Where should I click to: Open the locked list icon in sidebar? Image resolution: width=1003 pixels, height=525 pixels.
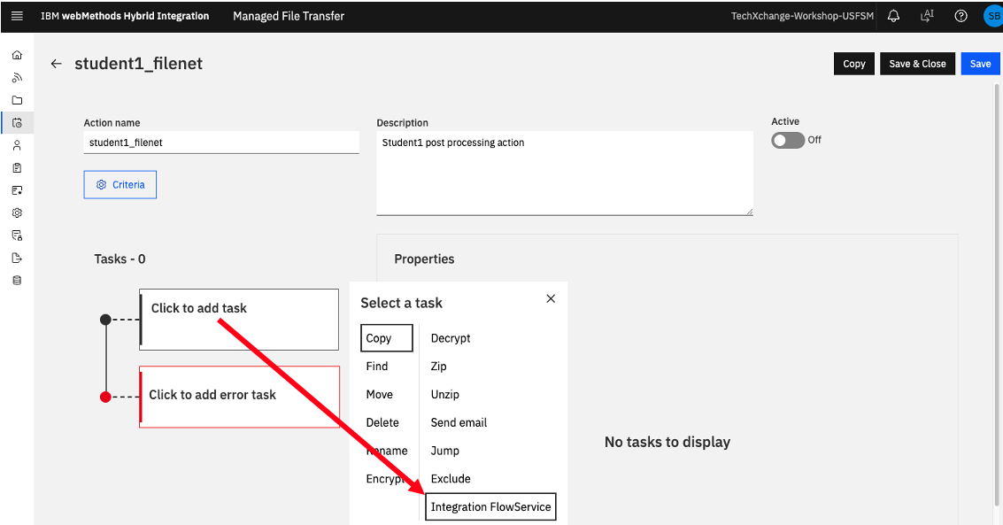(18, 235)
